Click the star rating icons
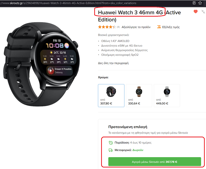 (x=107, y=27)
